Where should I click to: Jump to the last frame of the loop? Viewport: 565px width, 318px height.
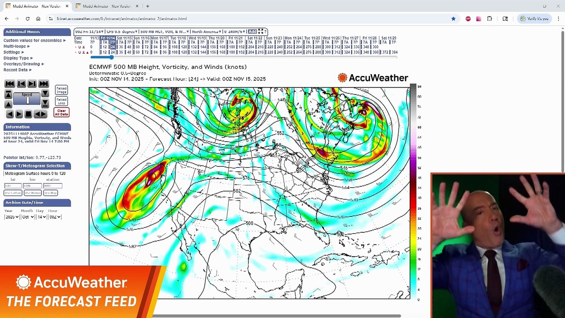43,83
